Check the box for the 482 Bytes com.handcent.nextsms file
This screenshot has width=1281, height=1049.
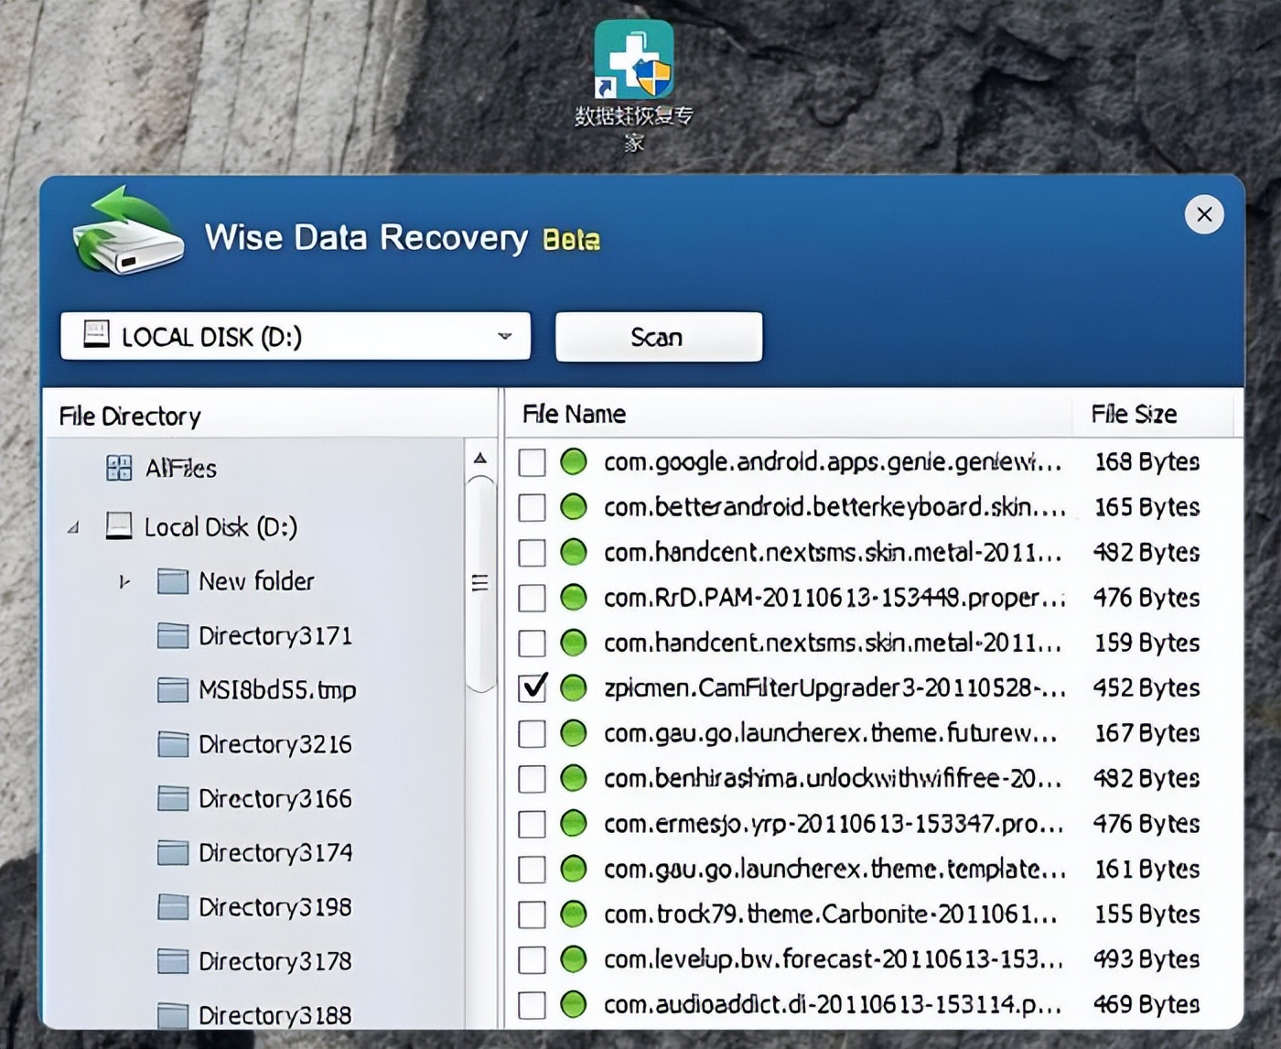(532, 552)
